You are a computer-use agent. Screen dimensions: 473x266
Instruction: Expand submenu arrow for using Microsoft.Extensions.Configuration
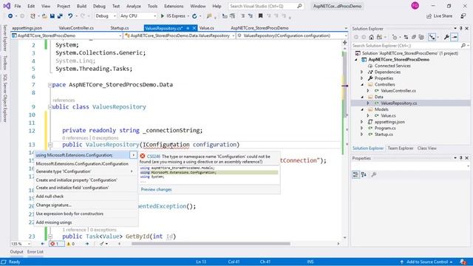[133, 155]
